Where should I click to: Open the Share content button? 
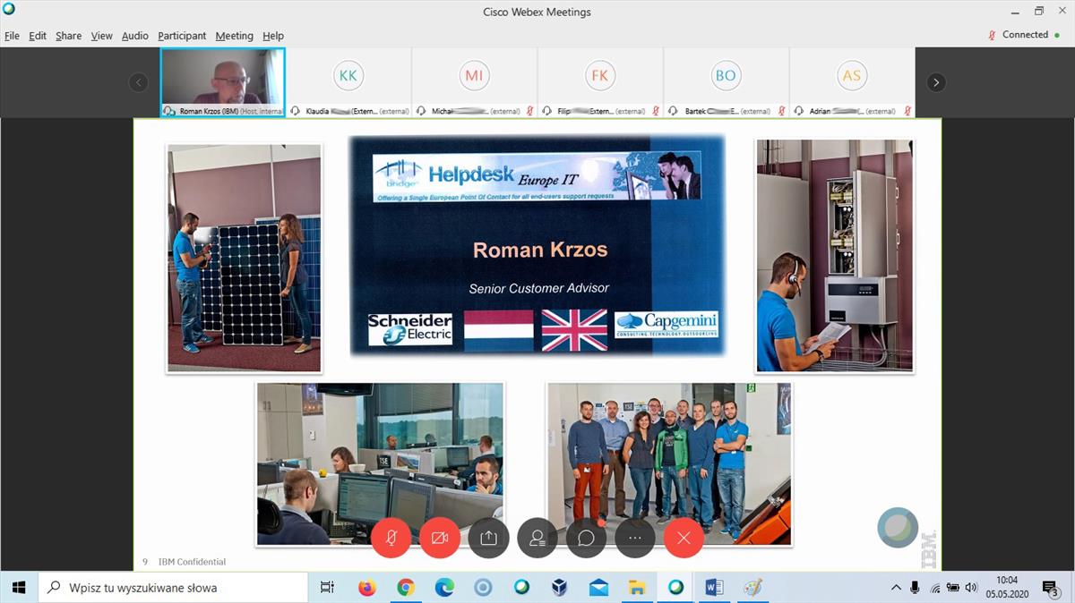488,538
